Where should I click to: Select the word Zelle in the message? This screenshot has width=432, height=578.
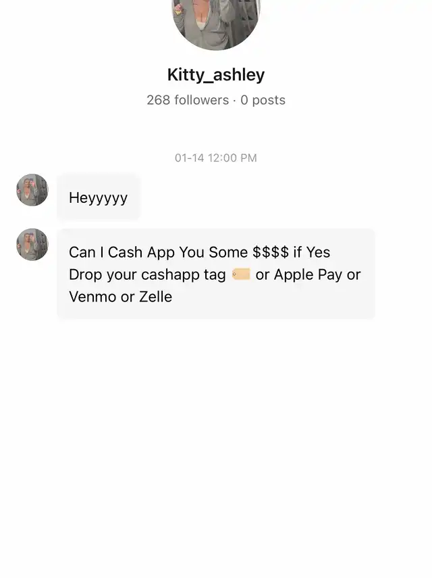pyautogui.click(x=155, y=296)
